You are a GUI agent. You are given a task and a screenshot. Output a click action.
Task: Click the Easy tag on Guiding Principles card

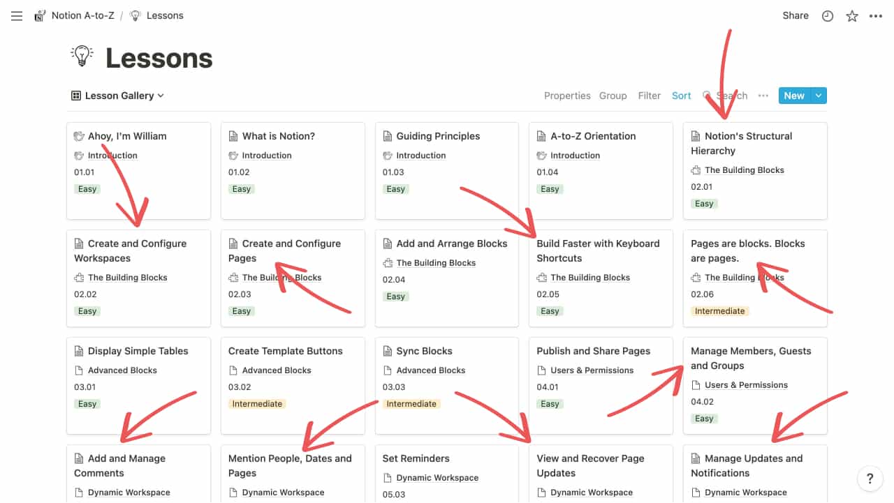coord(395,189)
